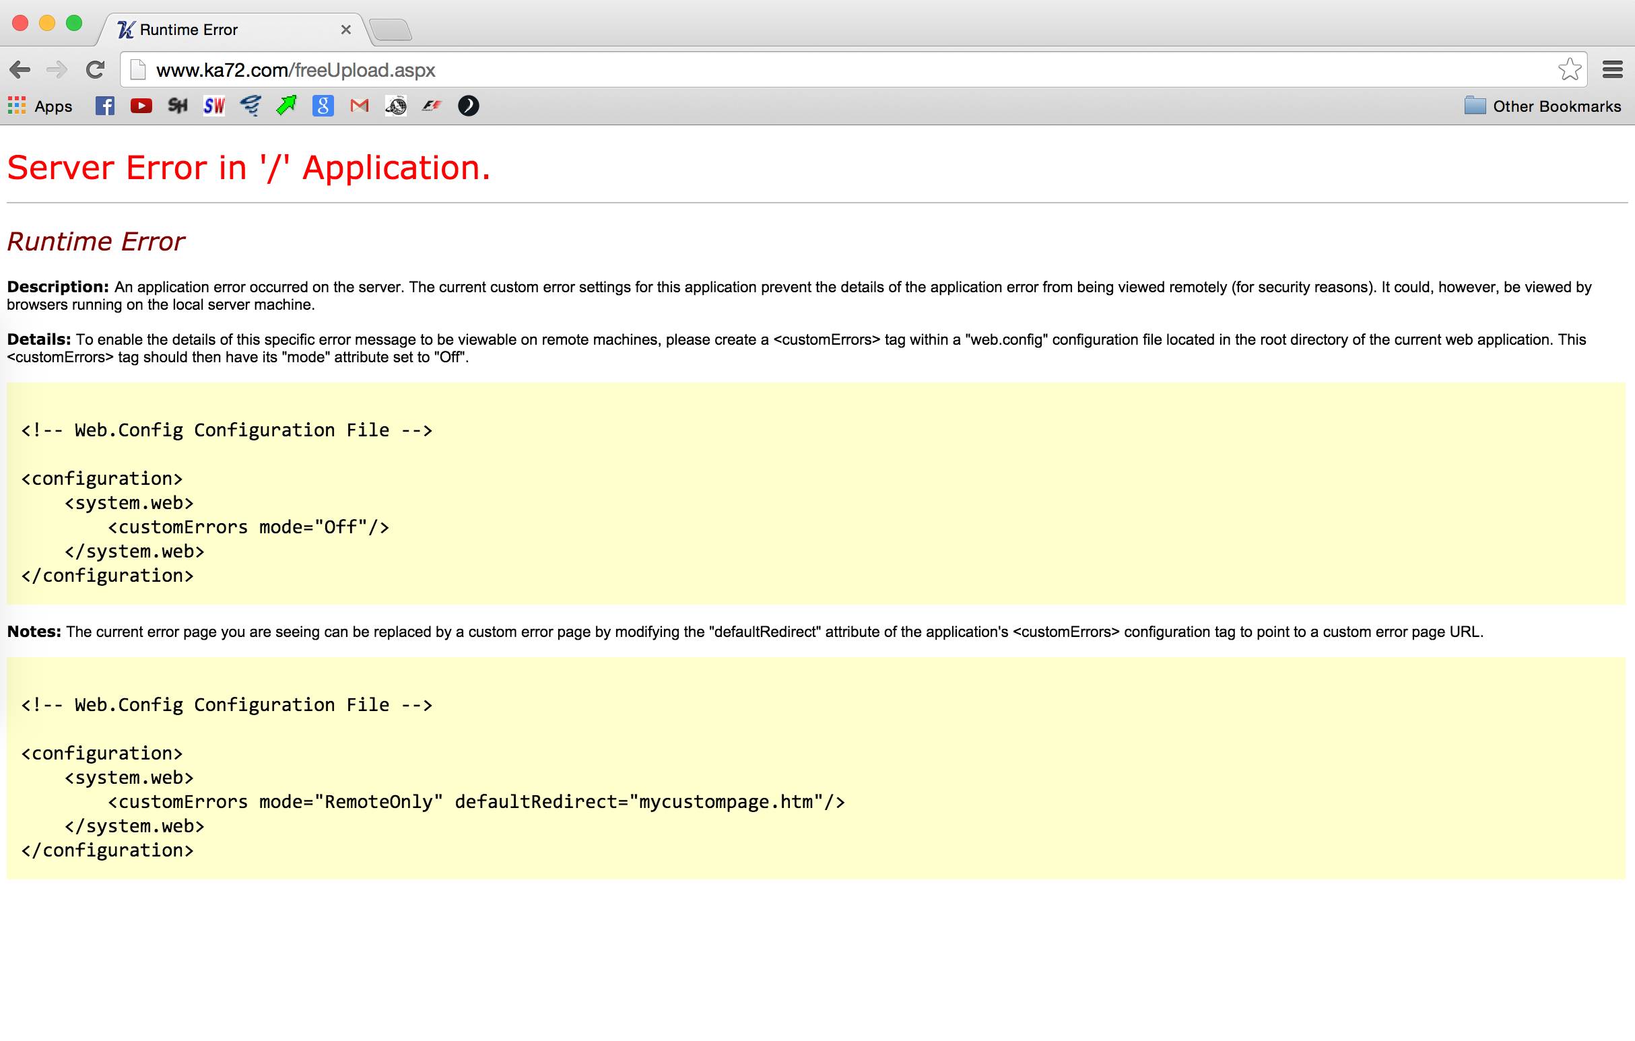1635x1041 pixels.
Task: Click the dark crescent bookmark icon
Action: (x=468, y=105)
